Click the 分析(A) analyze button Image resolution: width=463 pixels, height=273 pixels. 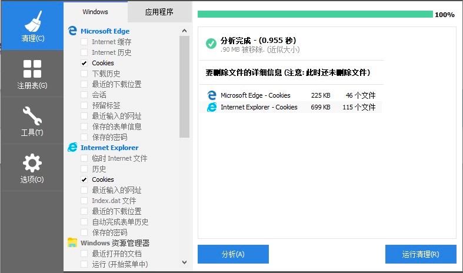[233, 254]
